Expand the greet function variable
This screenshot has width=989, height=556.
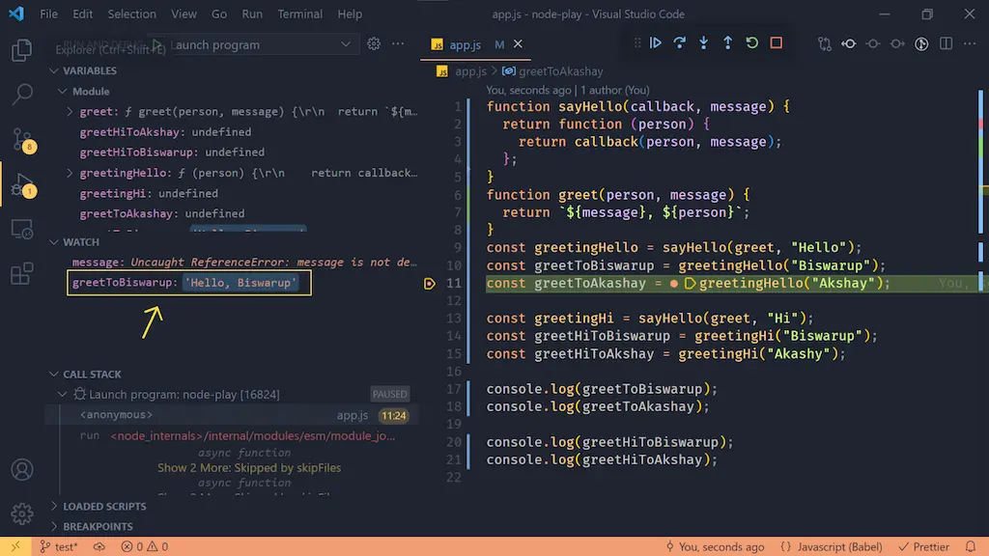click(x=70, y=112)
